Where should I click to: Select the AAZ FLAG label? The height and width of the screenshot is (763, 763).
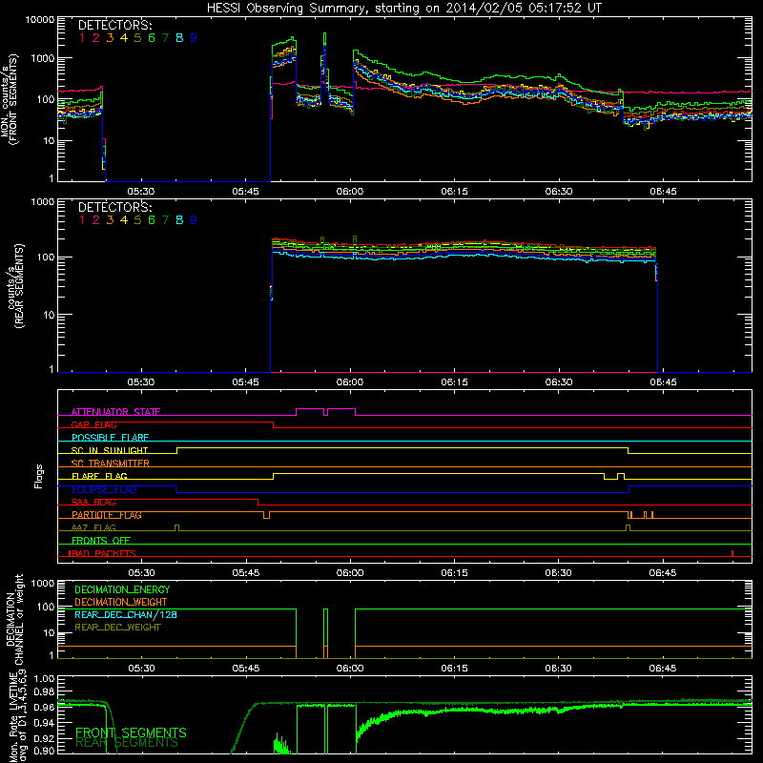tap(93, 527)
